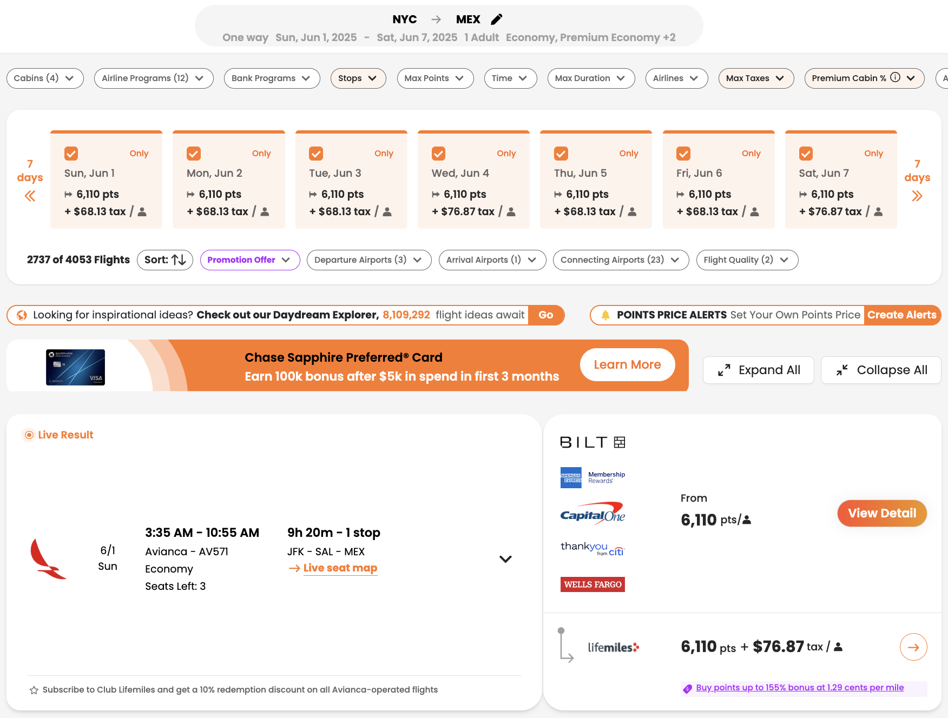Open the Flight Quality (2) dropdown
This screenshot has height=718, width=948.
(747, 260)
